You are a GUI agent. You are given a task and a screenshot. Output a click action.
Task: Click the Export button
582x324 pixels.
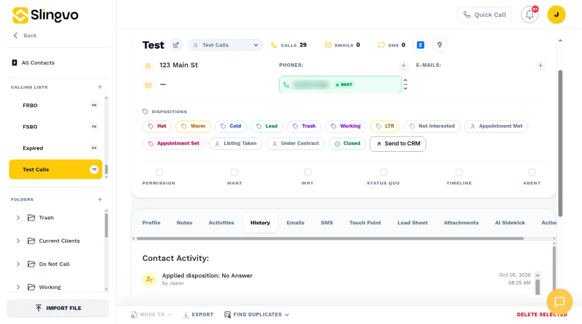[198, 314]
